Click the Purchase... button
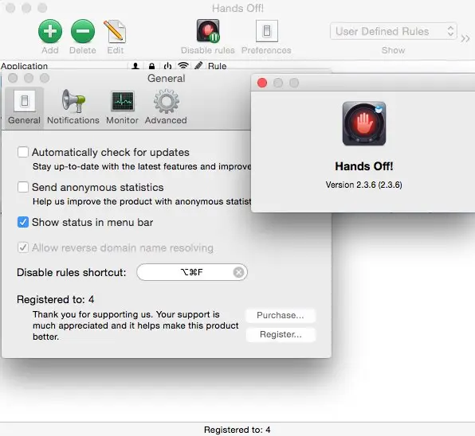The width and height of the screenshot is (475, 436). [281, 315]
